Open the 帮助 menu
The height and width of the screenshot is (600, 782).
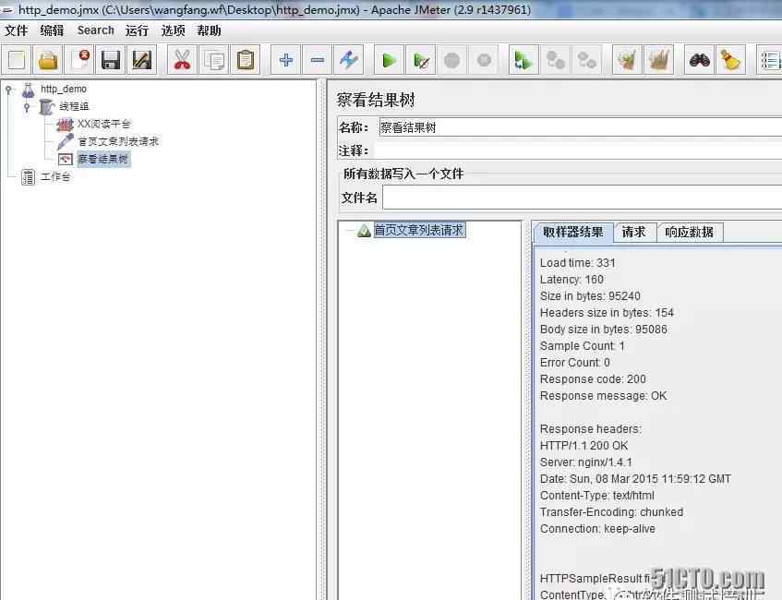[209, 30]
